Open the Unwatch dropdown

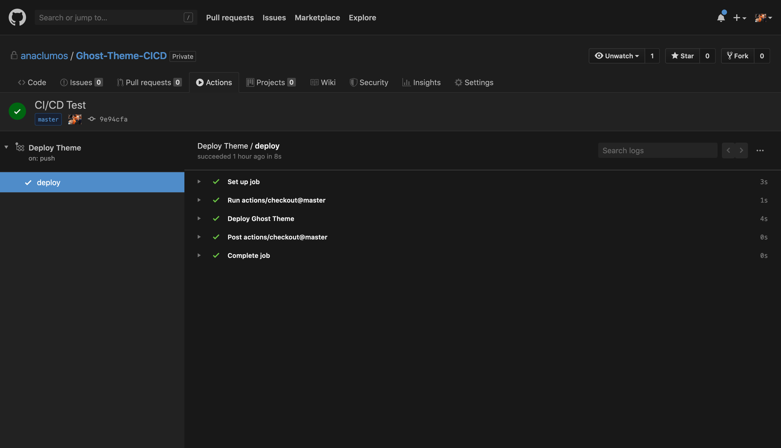point(617,56)
